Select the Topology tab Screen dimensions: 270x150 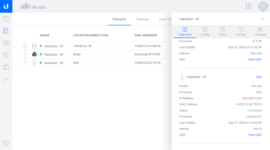pyautogui.click(x=142, y=19)
